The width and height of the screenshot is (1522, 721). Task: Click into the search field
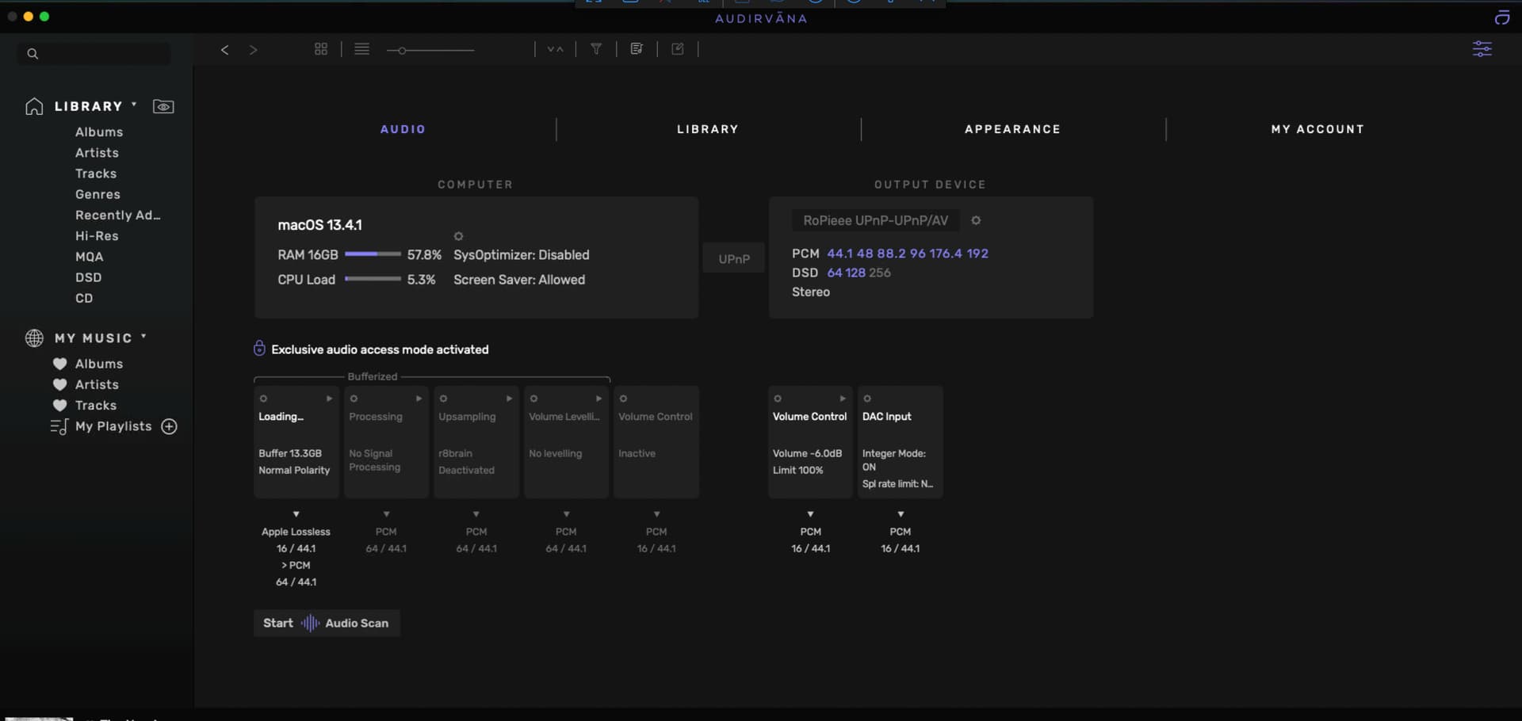click(94, 54)
